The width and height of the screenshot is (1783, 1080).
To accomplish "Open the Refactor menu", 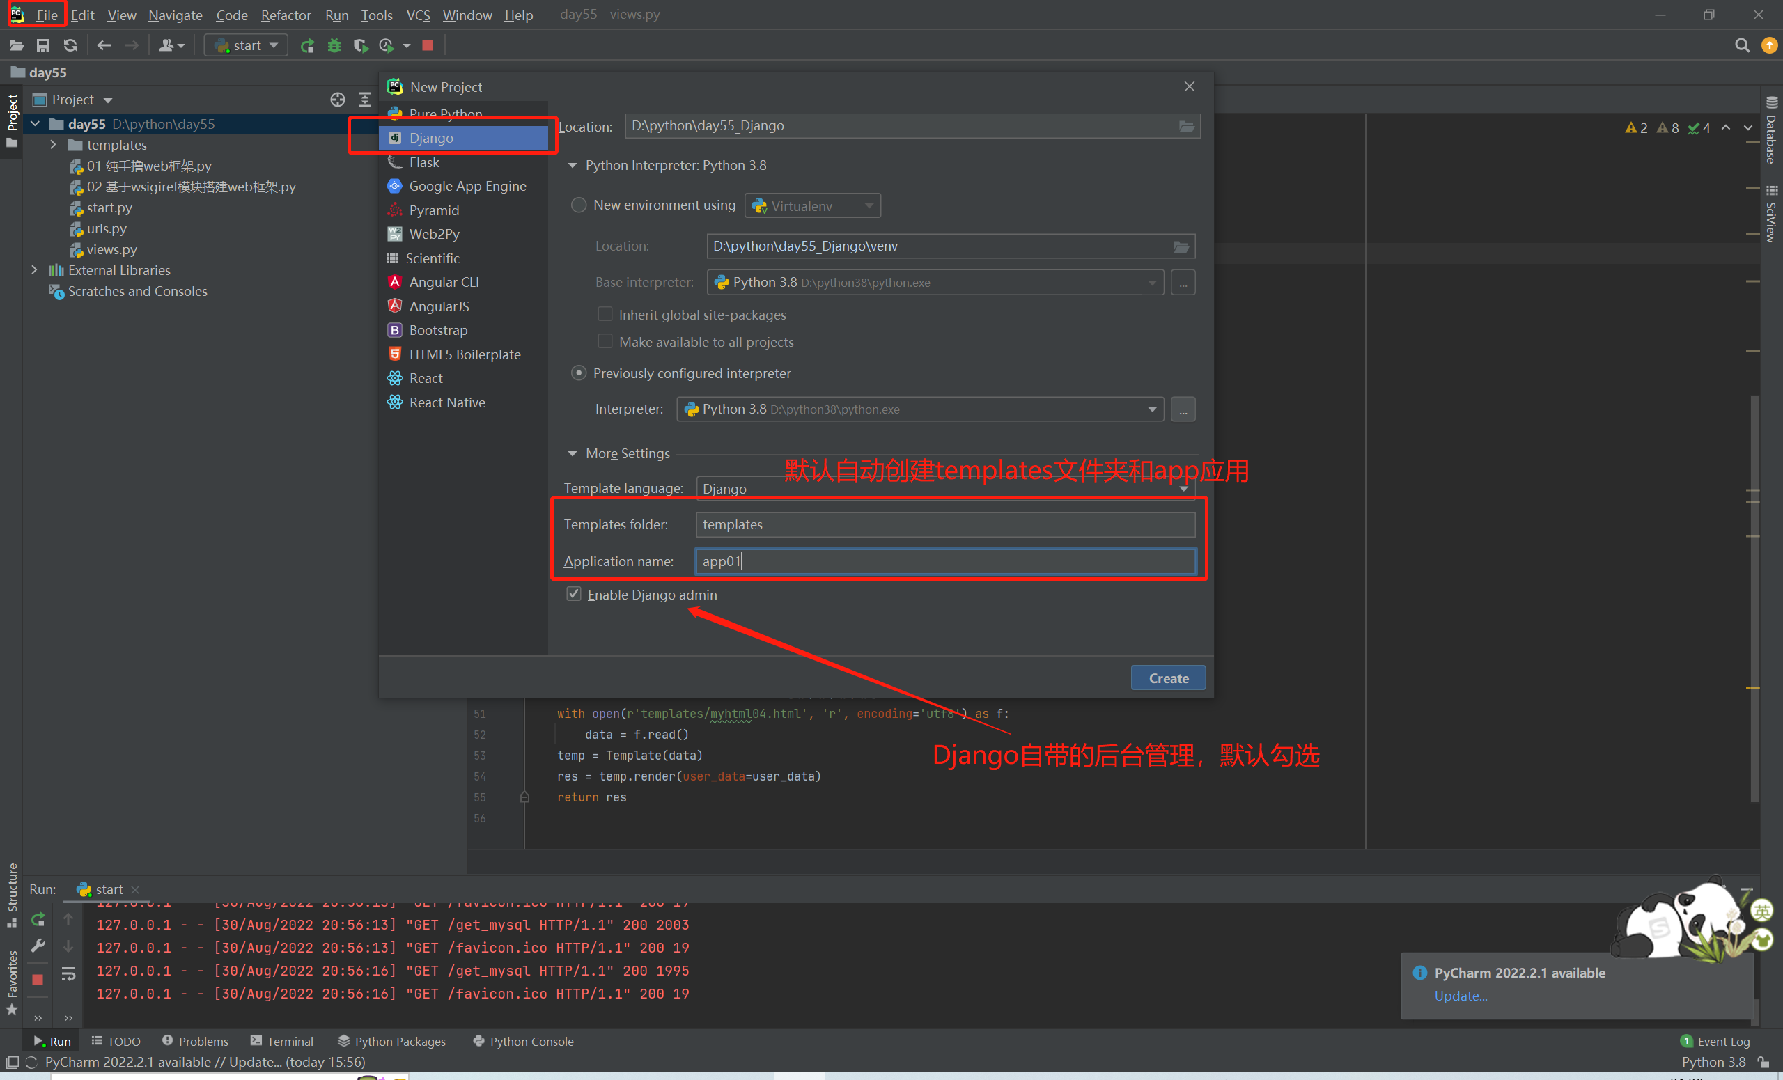I will (x=285, y=15).
